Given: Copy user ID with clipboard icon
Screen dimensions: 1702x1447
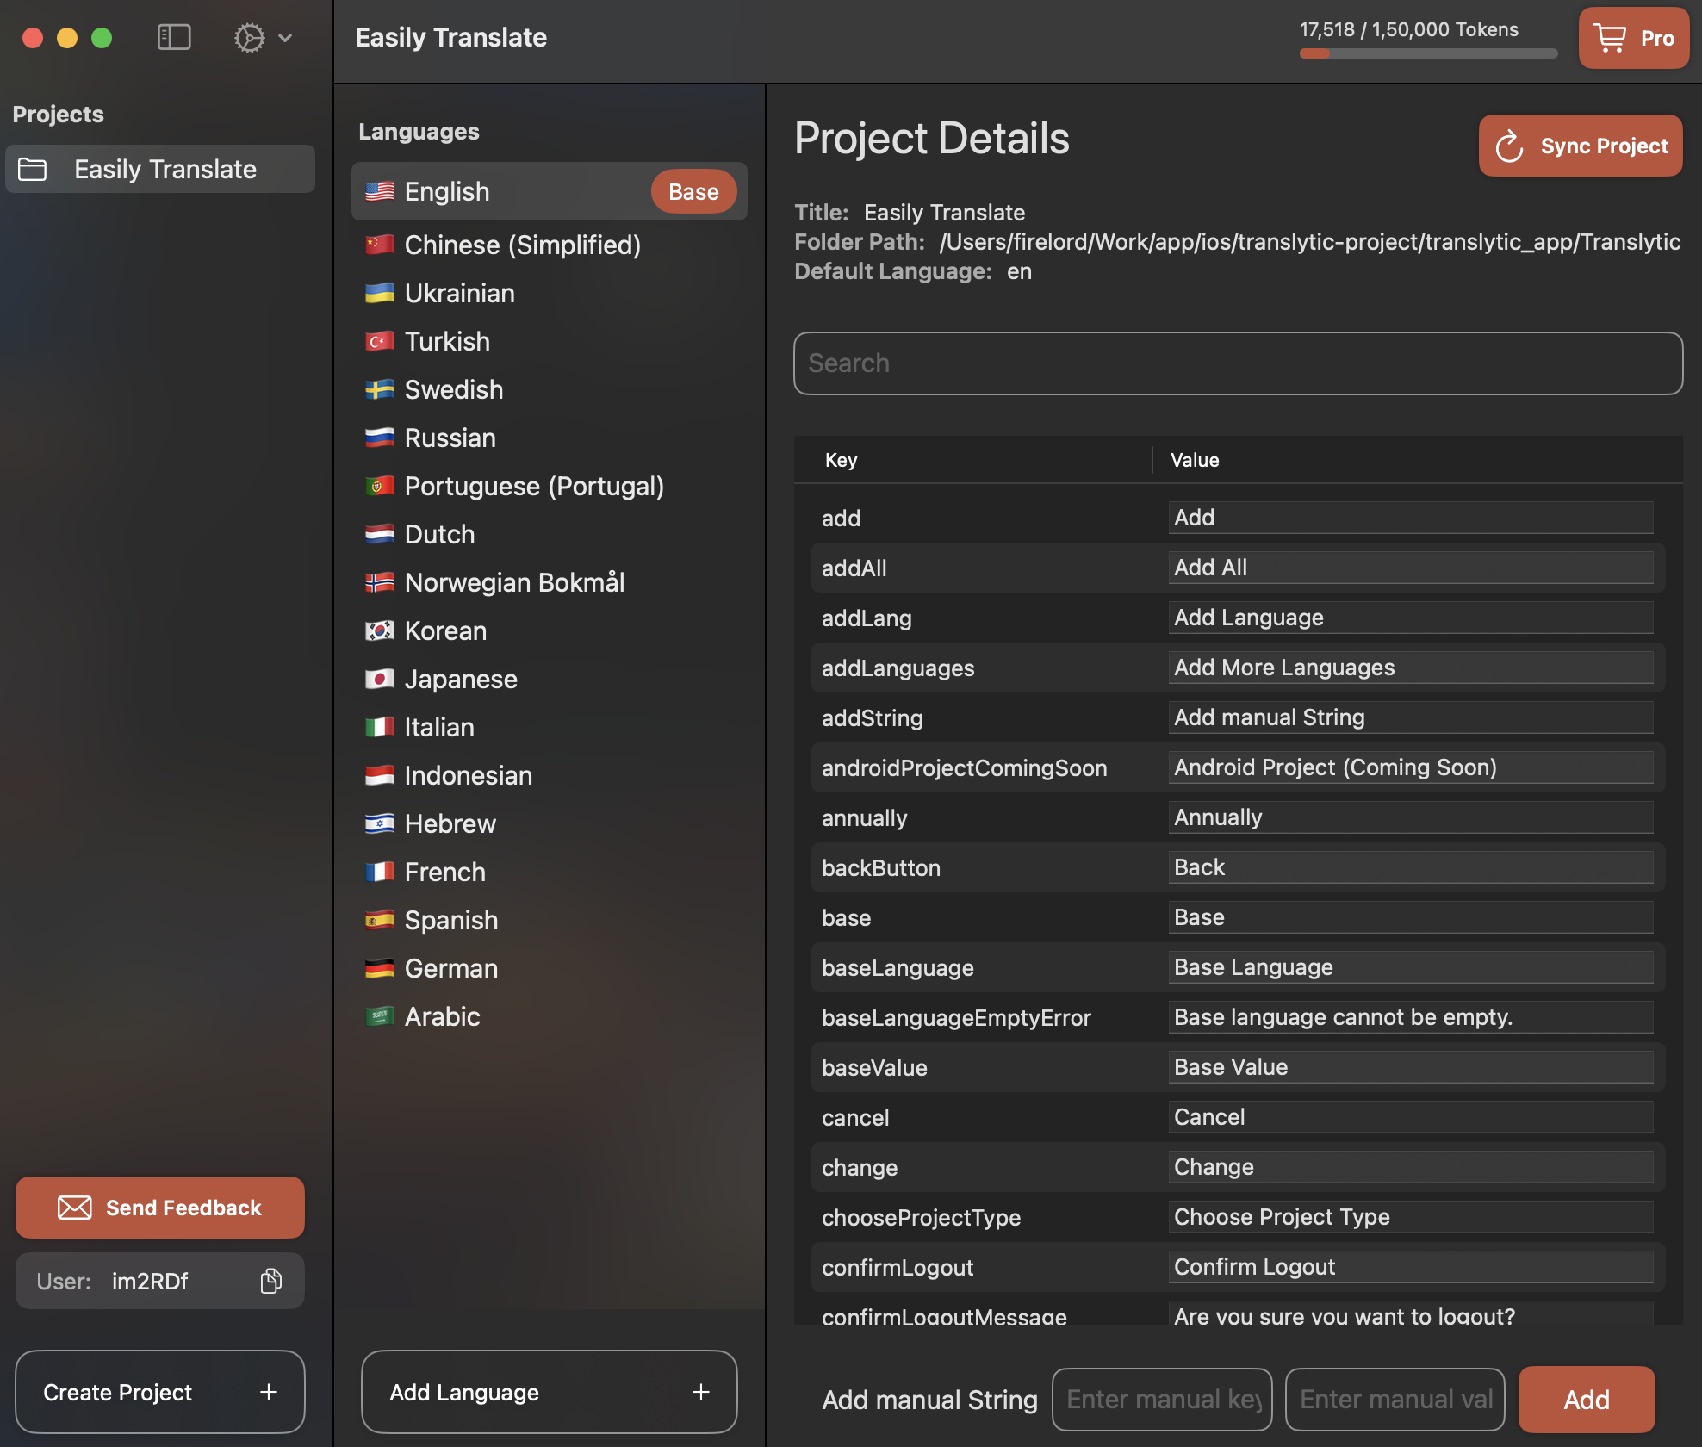Looking at the screenshot, I should click(271, 1281).
